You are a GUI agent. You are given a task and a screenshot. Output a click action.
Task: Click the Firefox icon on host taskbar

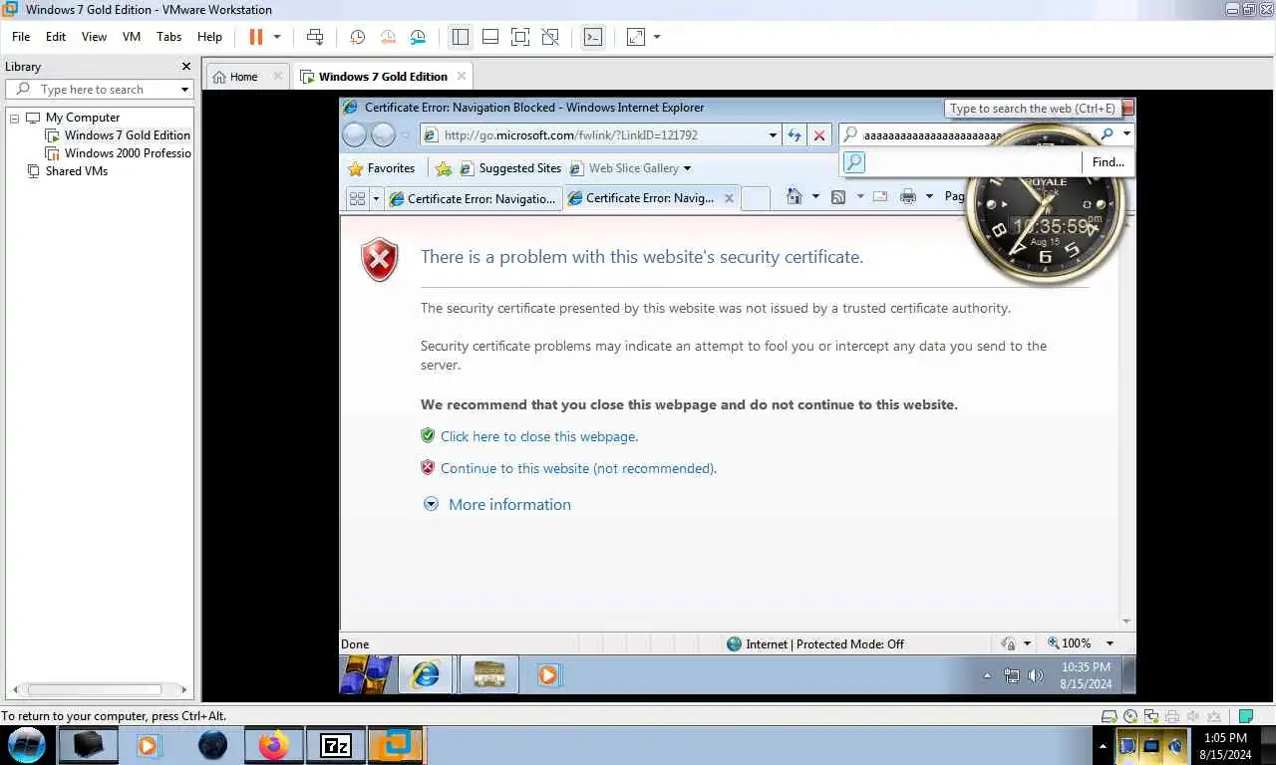coord(272,745)
